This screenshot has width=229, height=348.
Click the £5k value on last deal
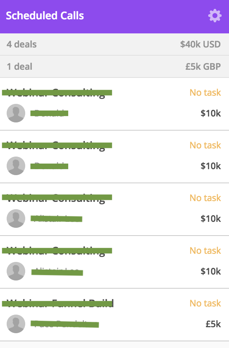tap(213, 324)
